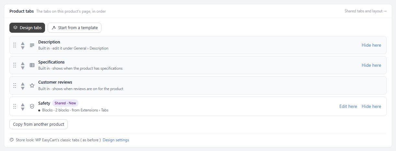
Task: Grab the drag handle on Specifications row
Action: (15, 65)
